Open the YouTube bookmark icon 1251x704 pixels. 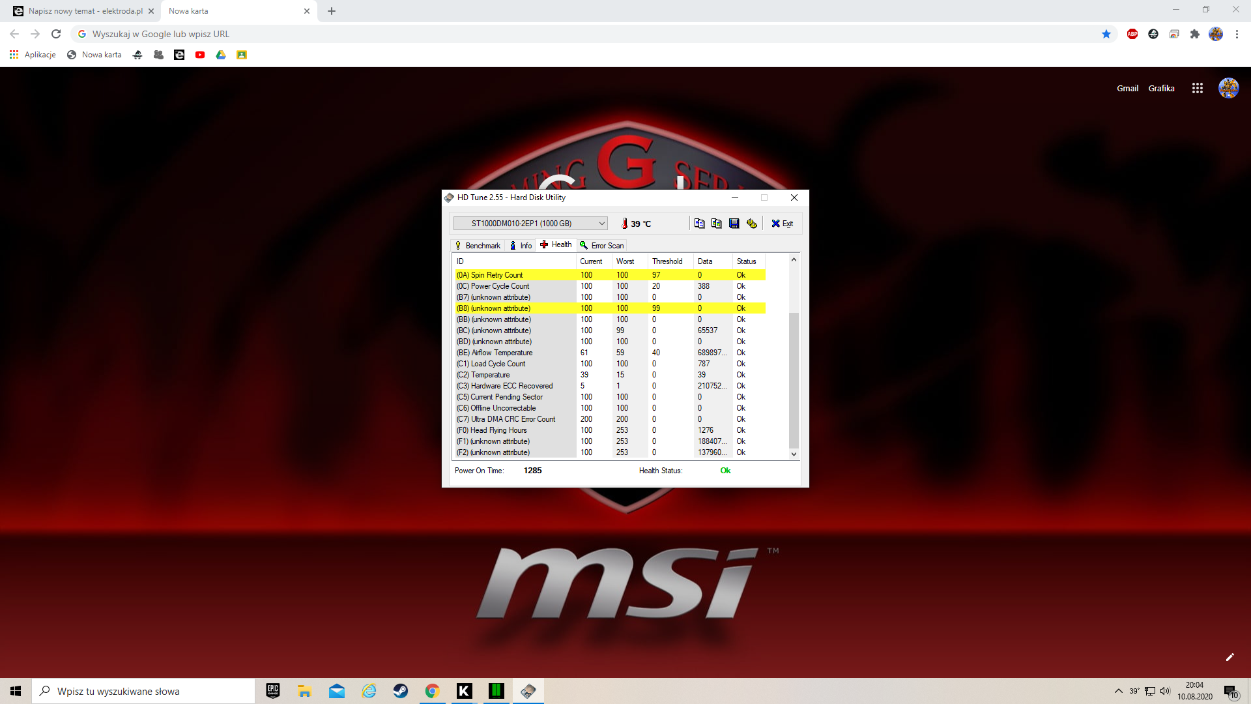[x=200, y=55]
